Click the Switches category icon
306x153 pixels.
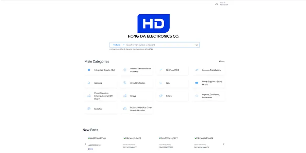click(89, 109)
